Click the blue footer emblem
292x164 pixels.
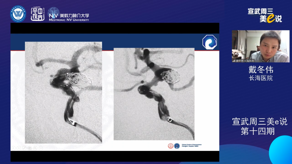click(177, 146)
